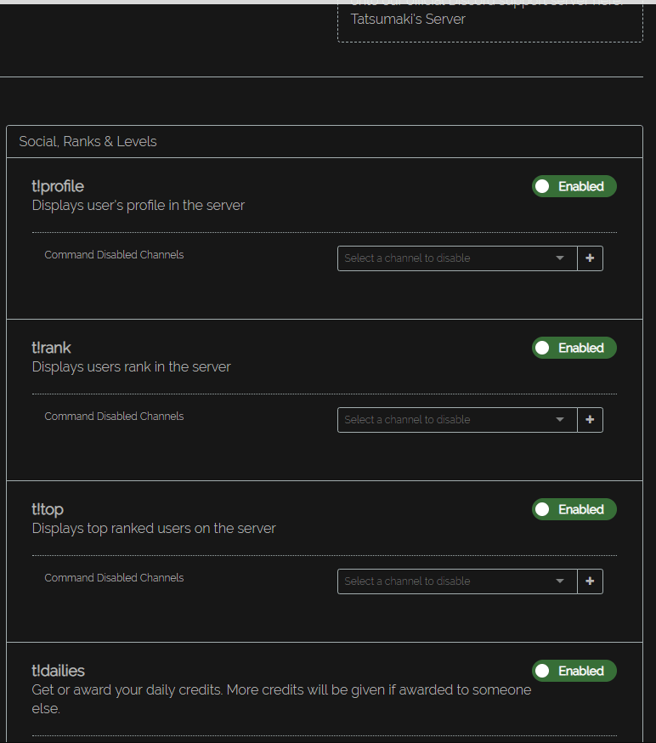Open channel dropdown for t!top command

click(456, 581)
